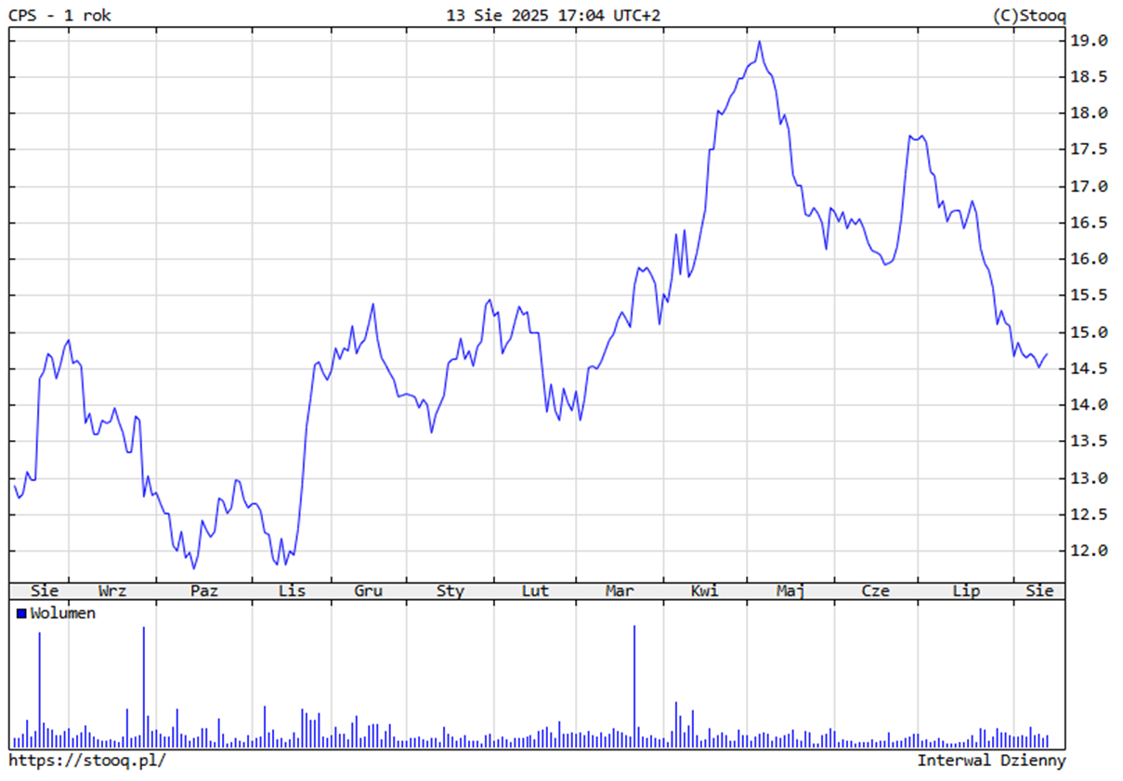Viewport: 1123px width, 781px height.
Task: Open the https://stooq.pl/ link
Action: pos(87,761)
